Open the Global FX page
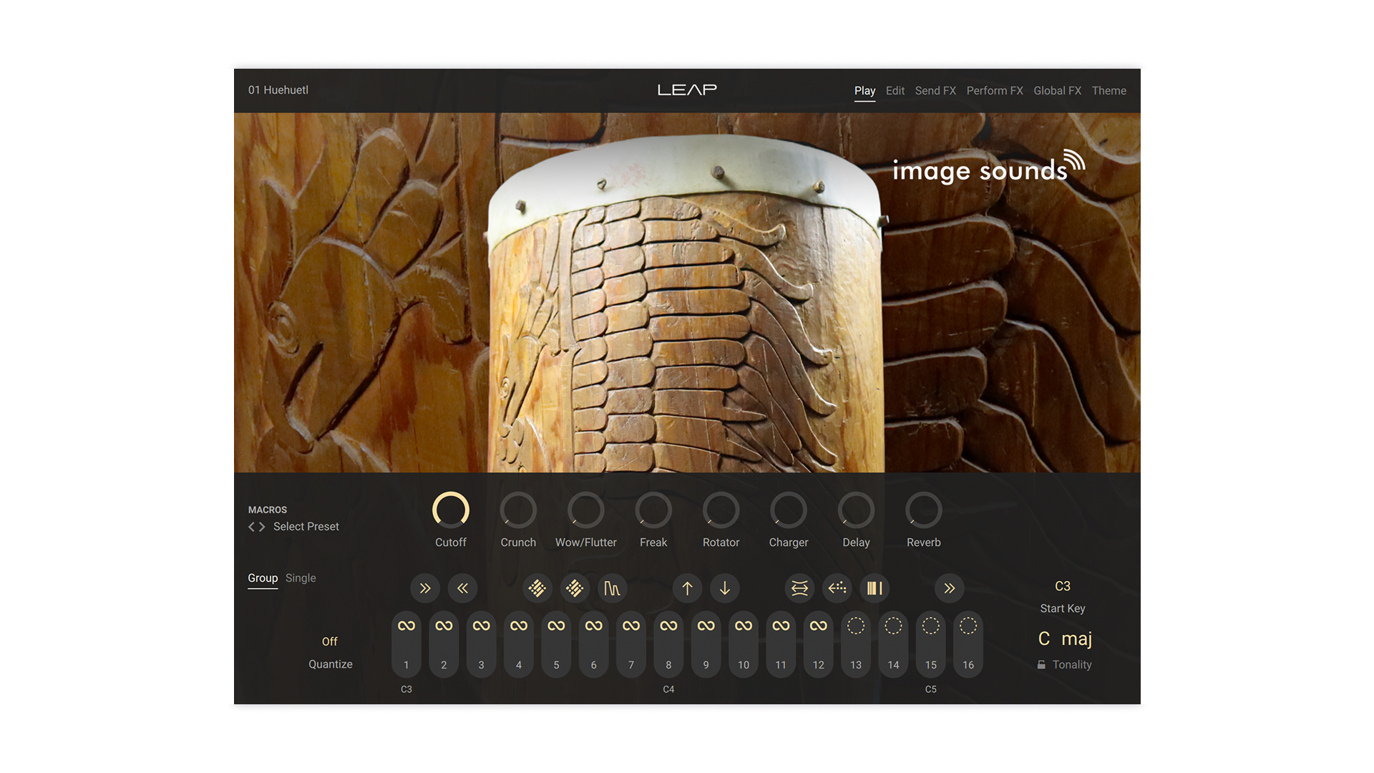This screenshot has height=773, width=1374. click(x=1057, y=90)
